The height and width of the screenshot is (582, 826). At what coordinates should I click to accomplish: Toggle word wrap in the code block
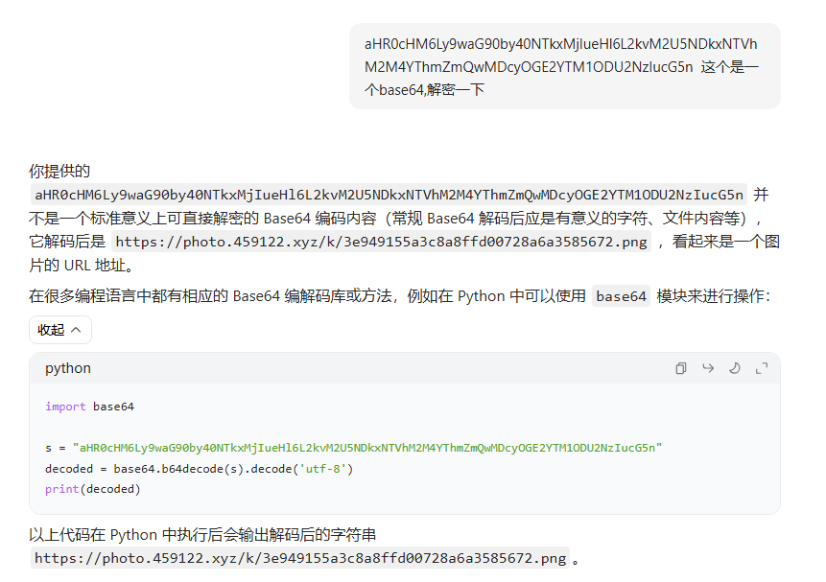tap(708, 368)
